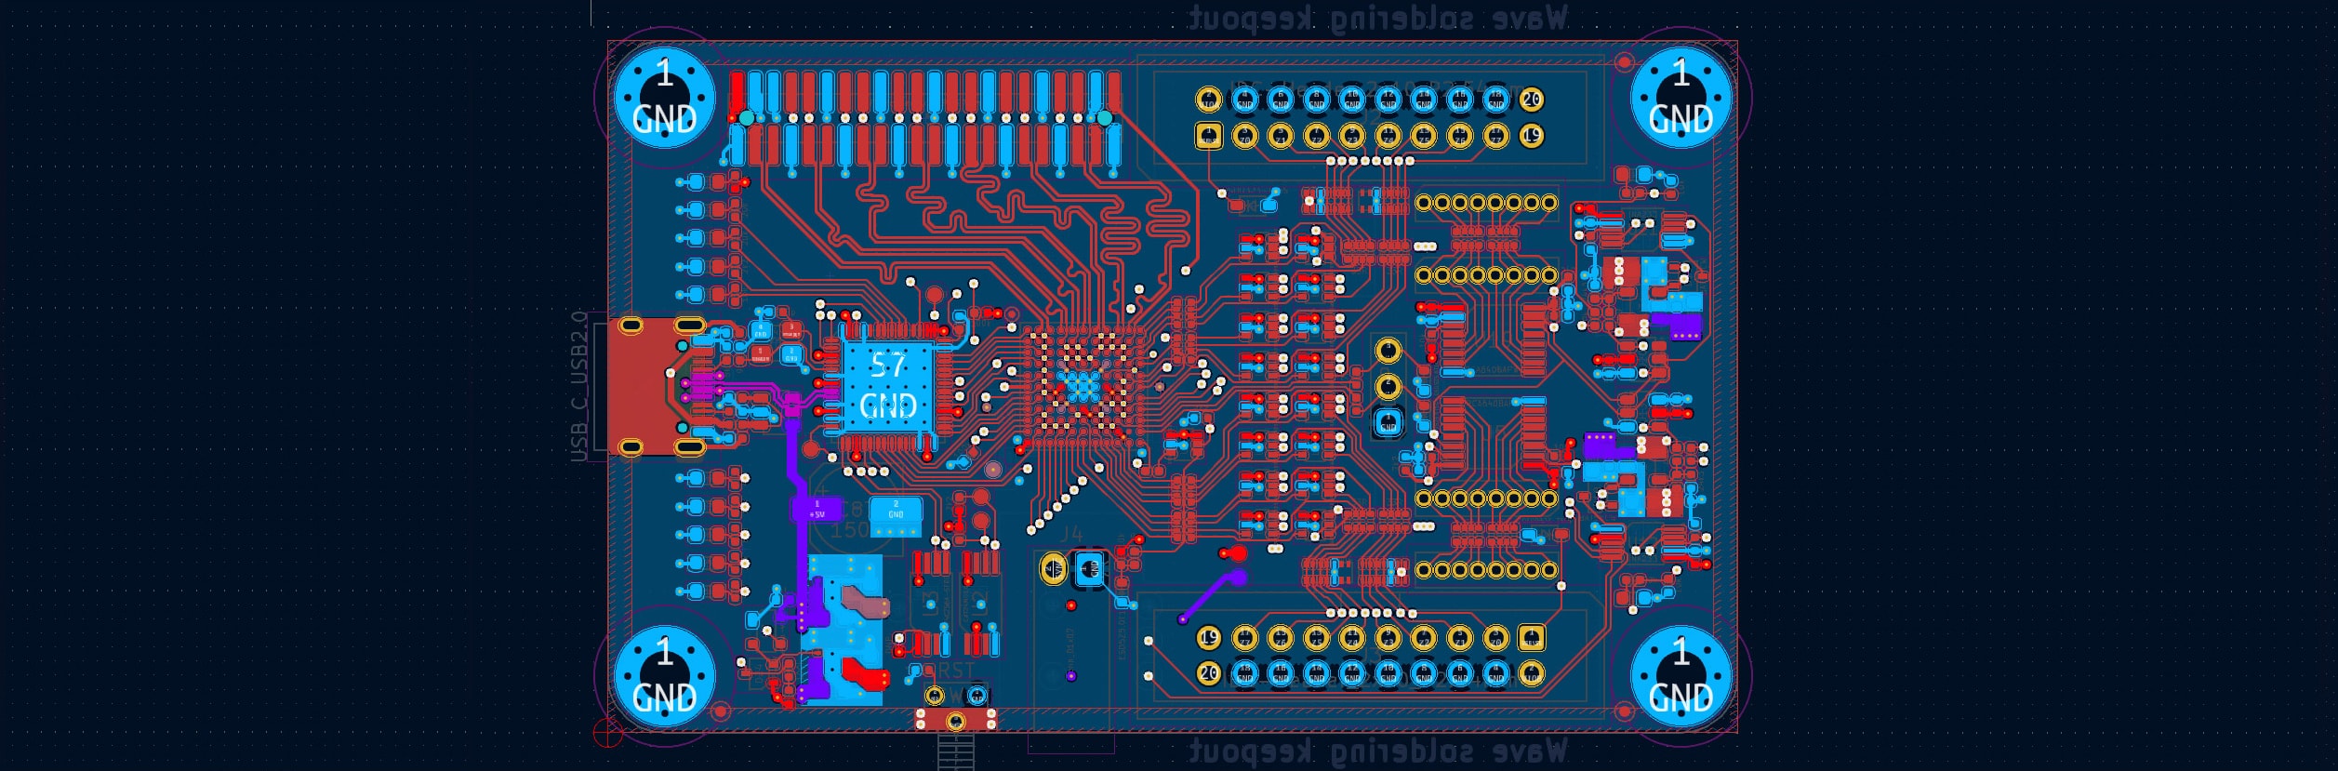
Task: Select GND mounting hole above the USB-C connector
Action: [664, 97]
